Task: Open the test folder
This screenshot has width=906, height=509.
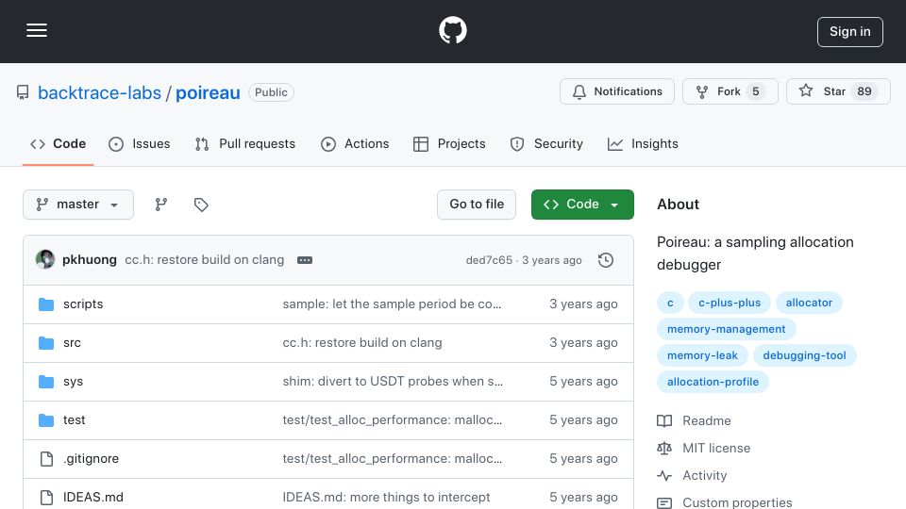Action: click(x=74, y=420)
